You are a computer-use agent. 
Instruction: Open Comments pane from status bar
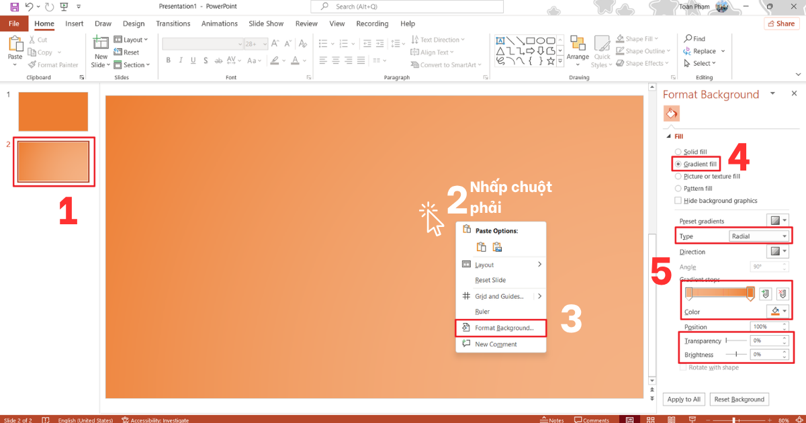pos(591,420)
